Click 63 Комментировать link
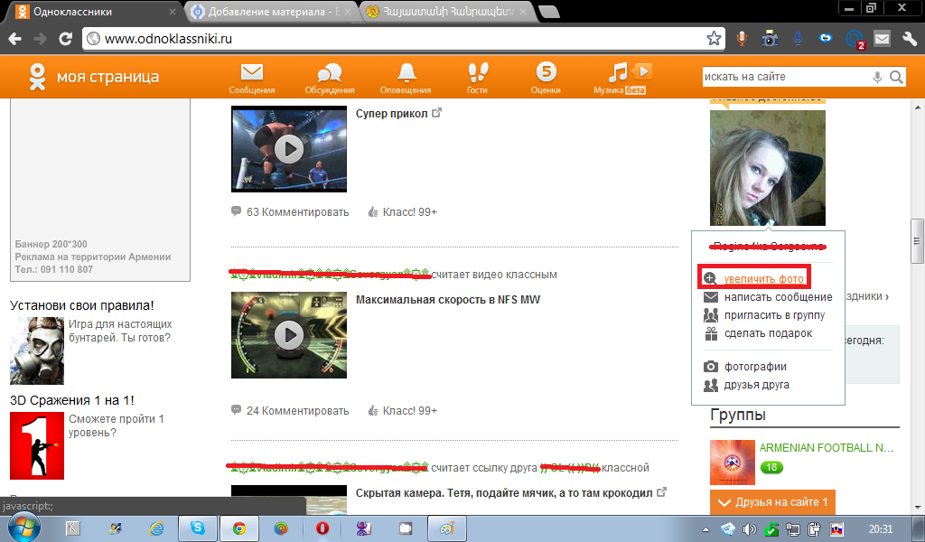Viewport: 925px width, 542px height. (x=297, y=211)
